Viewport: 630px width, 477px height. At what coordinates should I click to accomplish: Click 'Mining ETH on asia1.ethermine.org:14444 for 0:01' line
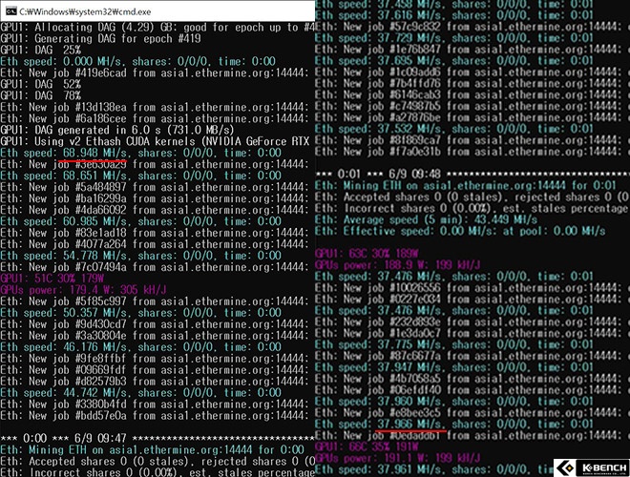(465, 186)
